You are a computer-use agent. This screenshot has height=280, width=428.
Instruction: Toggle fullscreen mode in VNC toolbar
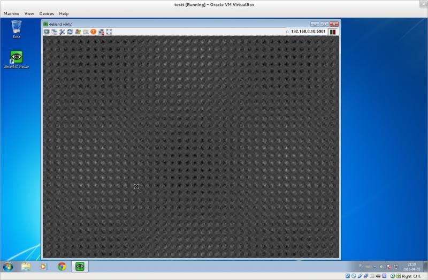(x=109, y=32)
